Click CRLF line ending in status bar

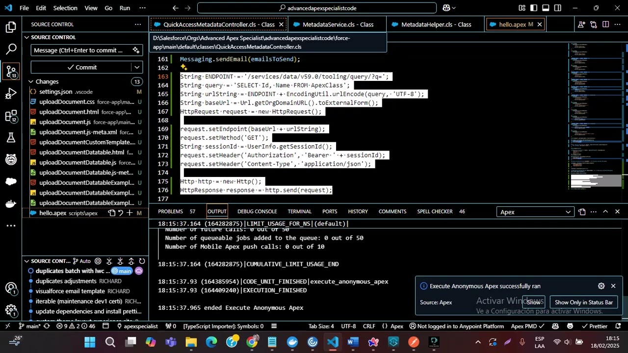click(x=369, y=326)
